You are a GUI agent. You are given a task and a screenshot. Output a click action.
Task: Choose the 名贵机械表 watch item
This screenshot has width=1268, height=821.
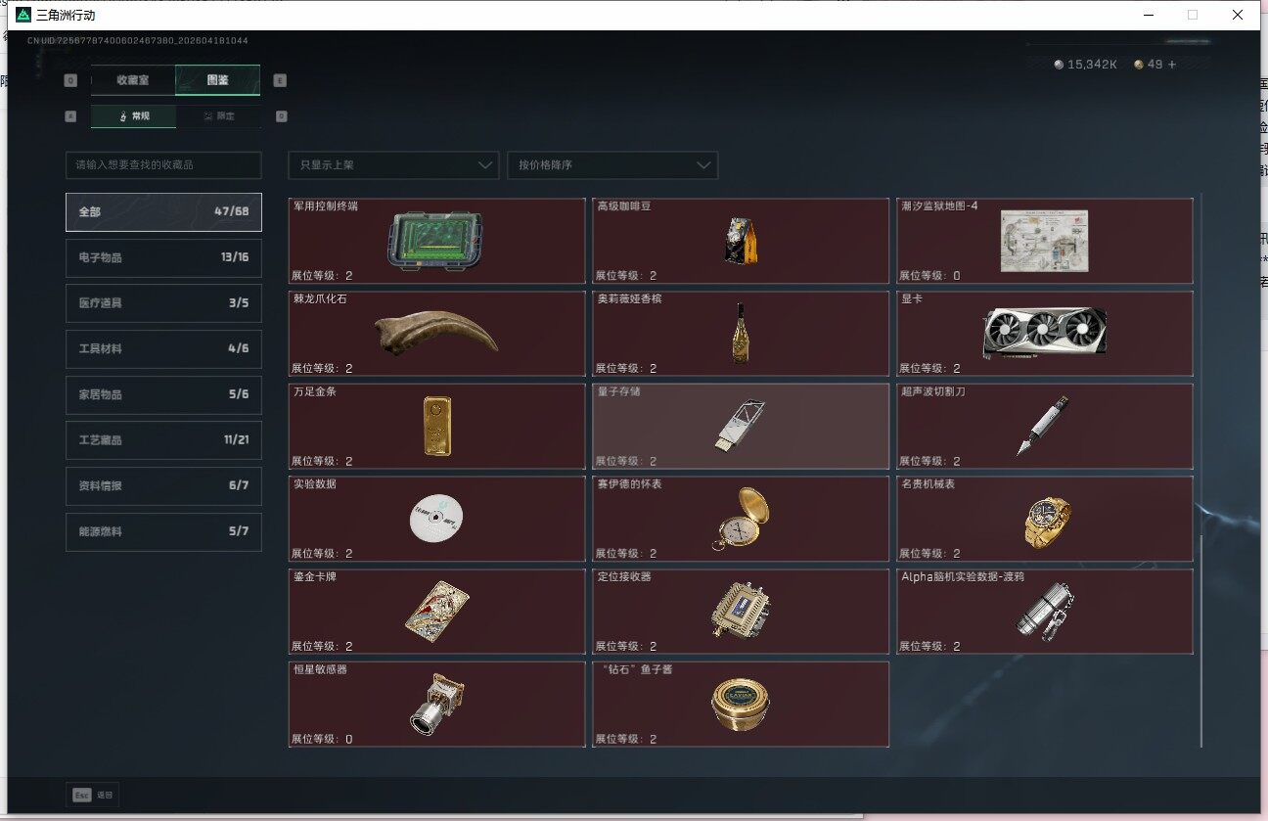1045,519
